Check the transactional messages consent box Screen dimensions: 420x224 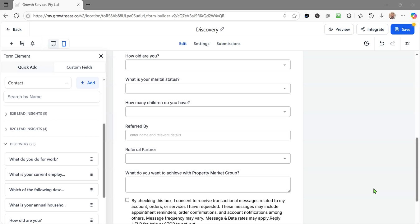(x=127, y=200)
